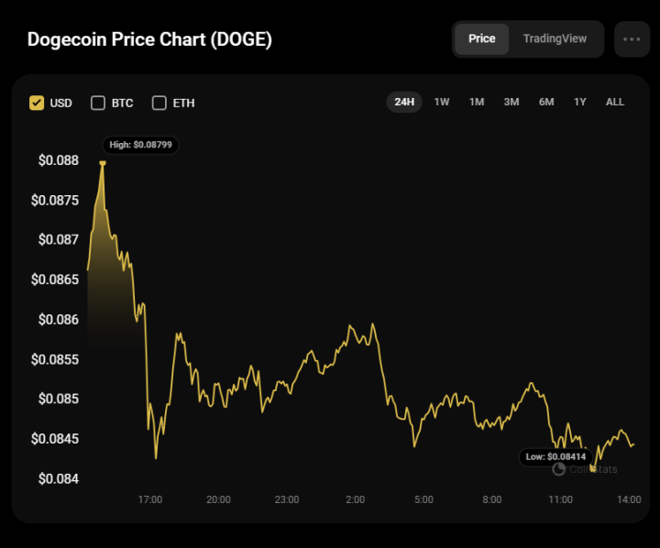This screenshot has height=548, width=660.
Task: Uncheck the USD currency checkbox
Action: point(37,103)
